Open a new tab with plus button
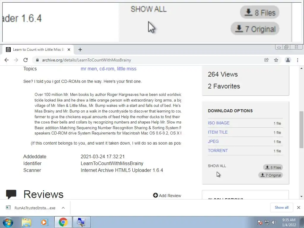The image size is (304, 228). coord(80,50)
